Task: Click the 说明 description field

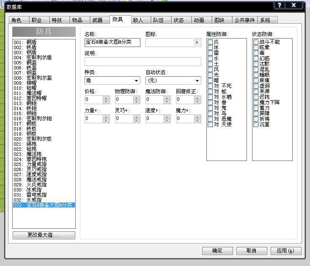Action: [x=143, y=61]
